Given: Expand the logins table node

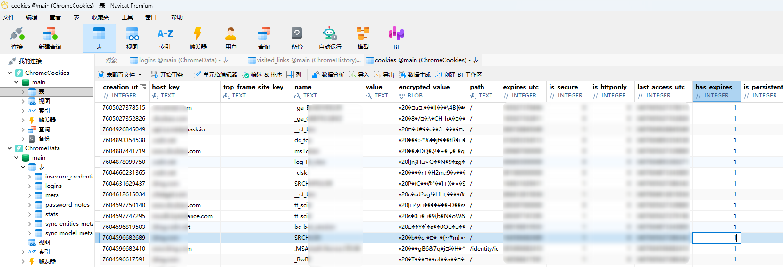Looking at the screenshot, I should 29,186.
